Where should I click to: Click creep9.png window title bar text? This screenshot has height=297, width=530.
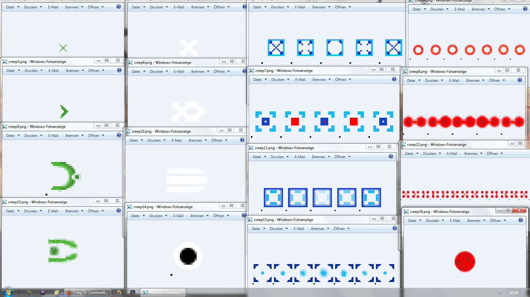[37, 127]
